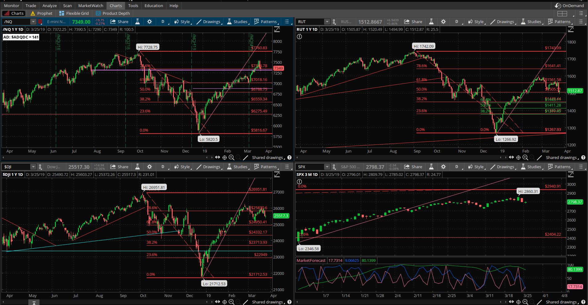The image size is (588, 305).
Task: Click zoom in magnifier under RUT chart
Action: coord(525,157)
